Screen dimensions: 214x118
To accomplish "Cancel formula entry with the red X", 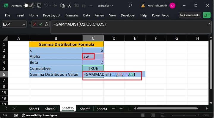I will 34,24.
